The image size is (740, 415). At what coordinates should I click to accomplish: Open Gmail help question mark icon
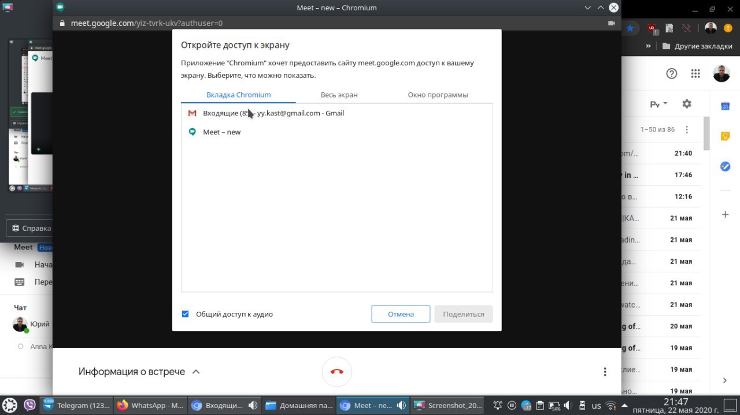671,73
